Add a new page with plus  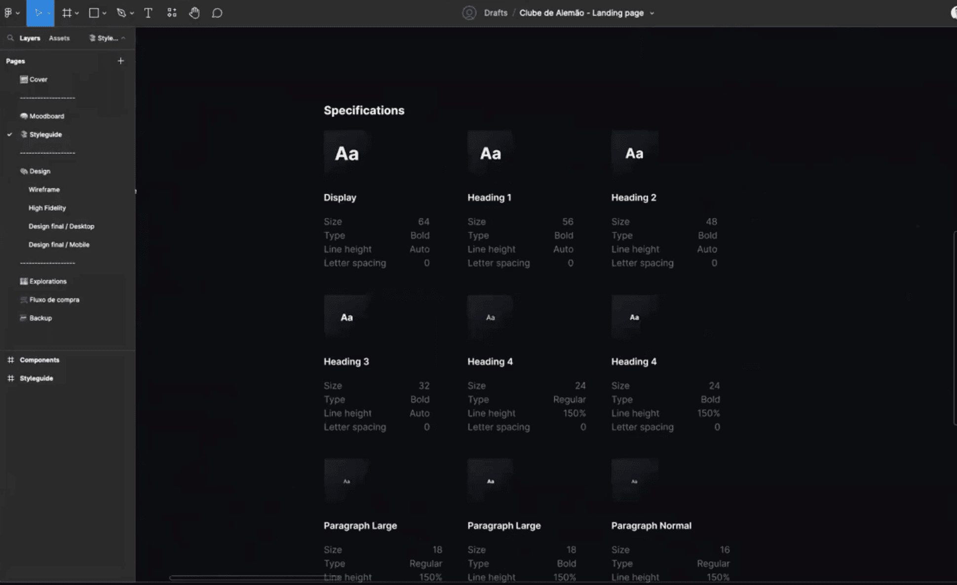point(121,61)
